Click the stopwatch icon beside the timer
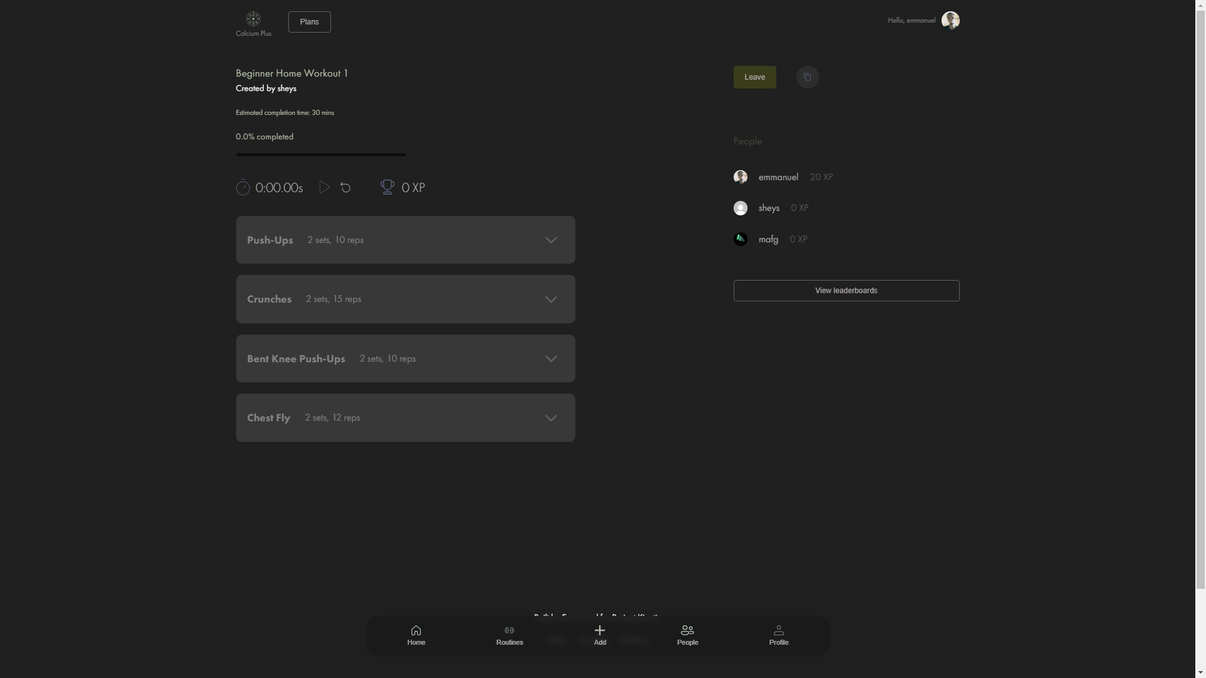This screenshot has width=1206, height=678. coord(243,187)
